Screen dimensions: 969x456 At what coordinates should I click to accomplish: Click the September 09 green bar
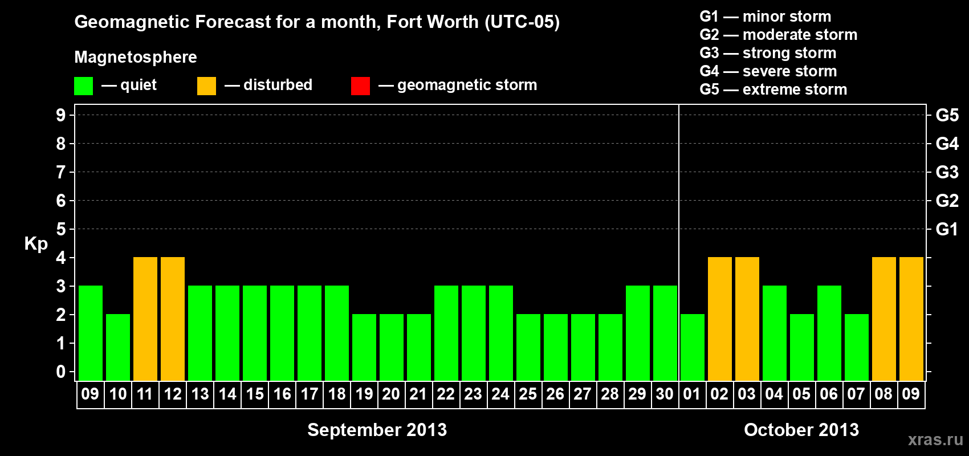[91, 333]
